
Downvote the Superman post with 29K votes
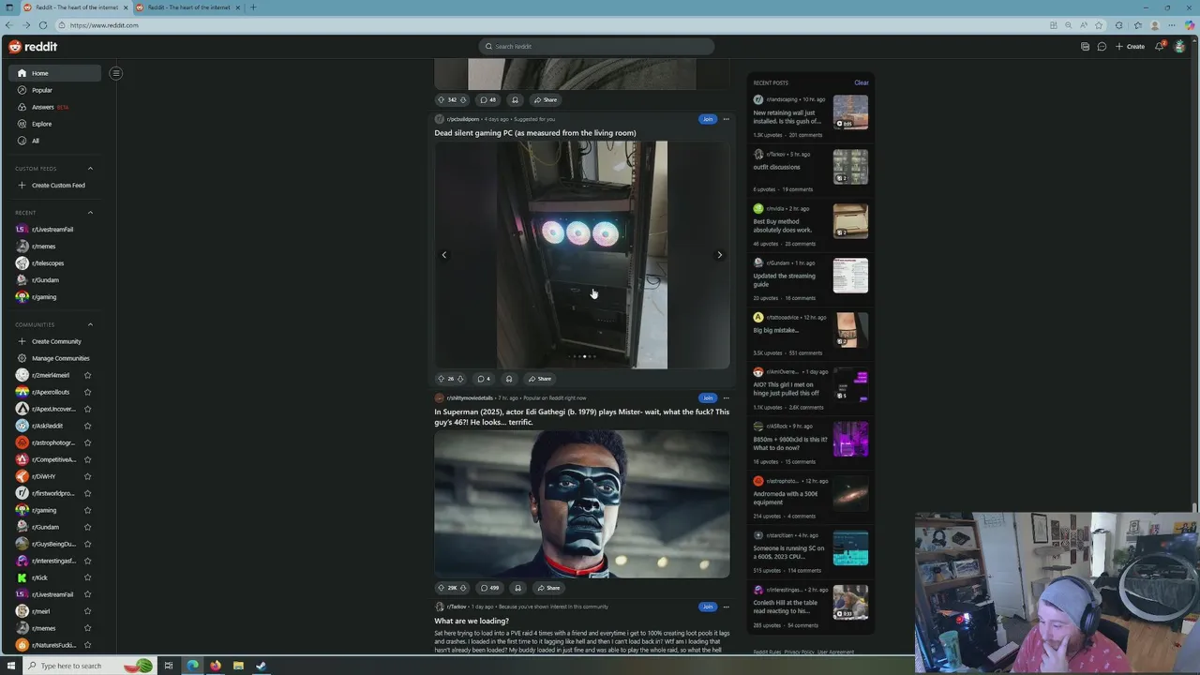465,588
